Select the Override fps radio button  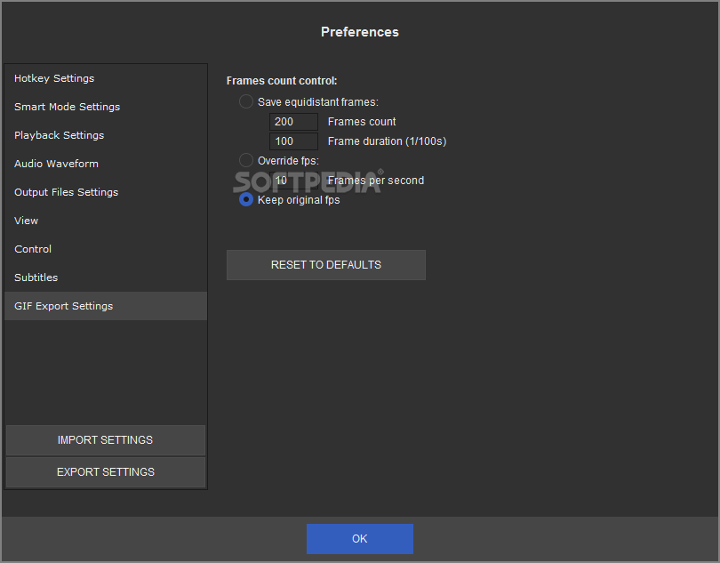[246, 160]
